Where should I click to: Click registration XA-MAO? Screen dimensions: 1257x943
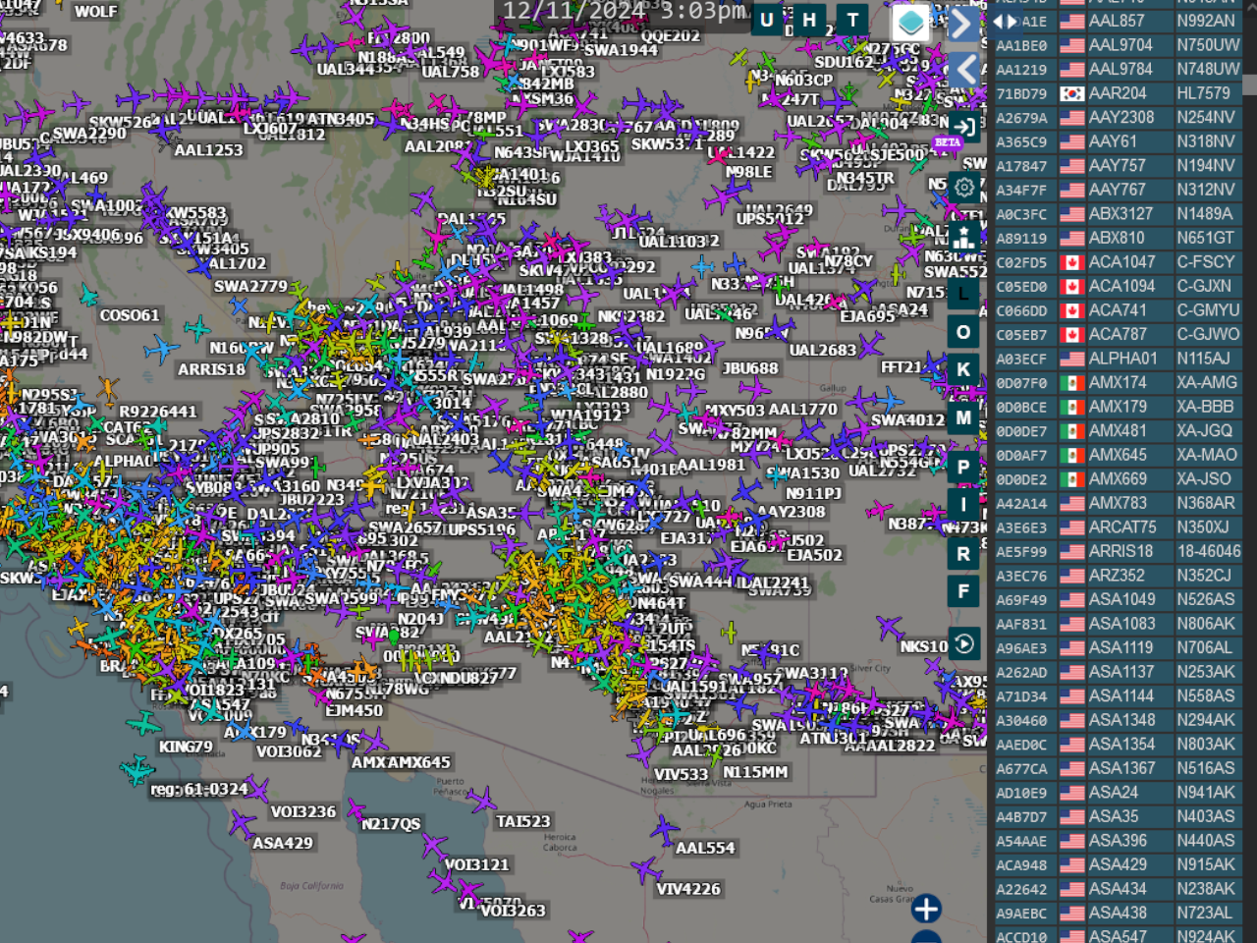click(x=1207, y=455)
